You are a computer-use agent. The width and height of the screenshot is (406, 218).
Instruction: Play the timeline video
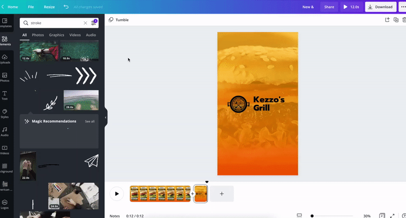pyautogui.click(x=117, y=194)
